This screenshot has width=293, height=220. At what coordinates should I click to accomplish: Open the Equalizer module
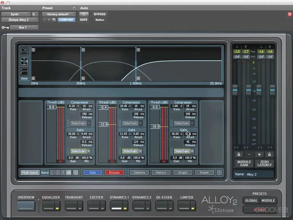tap(49, 206)
